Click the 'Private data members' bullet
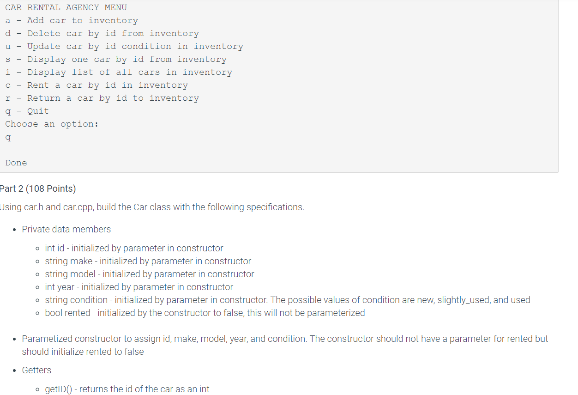This screenshot has height=395, width=578. tap(66, 229)
